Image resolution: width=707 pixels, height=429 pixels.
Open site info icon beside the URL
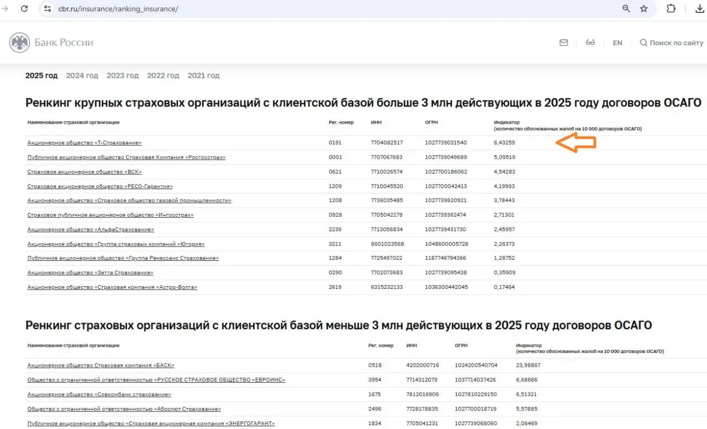[x=48, y=9]
